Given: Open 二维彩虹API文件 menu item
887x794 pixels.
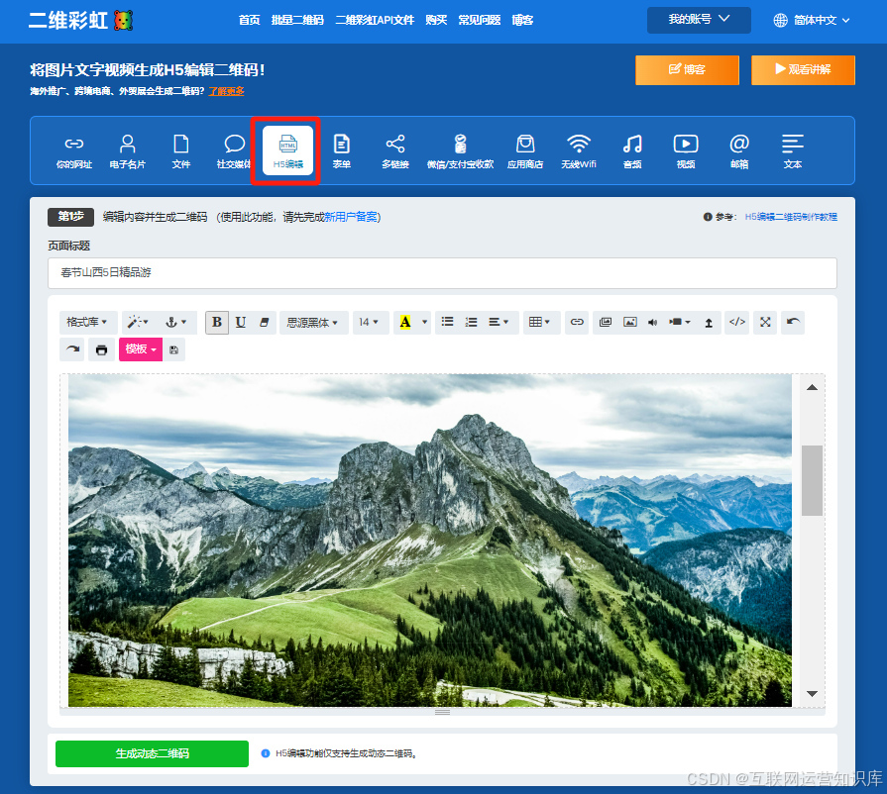Looking at the screenshot, I should click(375, 21).
